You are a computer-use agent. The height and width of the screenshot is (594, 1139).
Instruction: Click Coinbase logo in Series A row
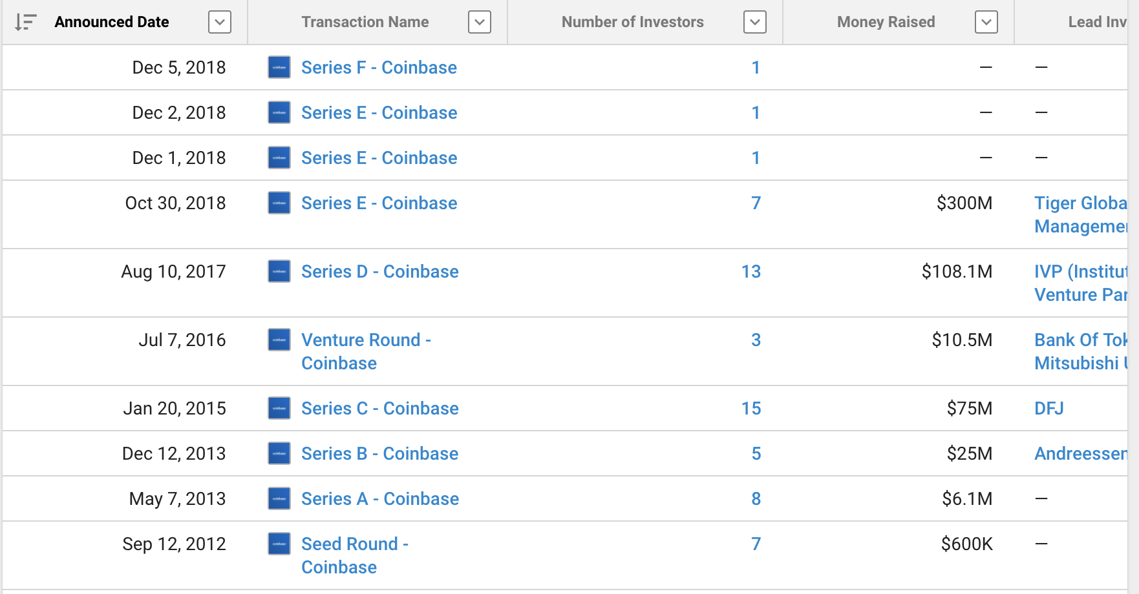click(x=279, y=498)
